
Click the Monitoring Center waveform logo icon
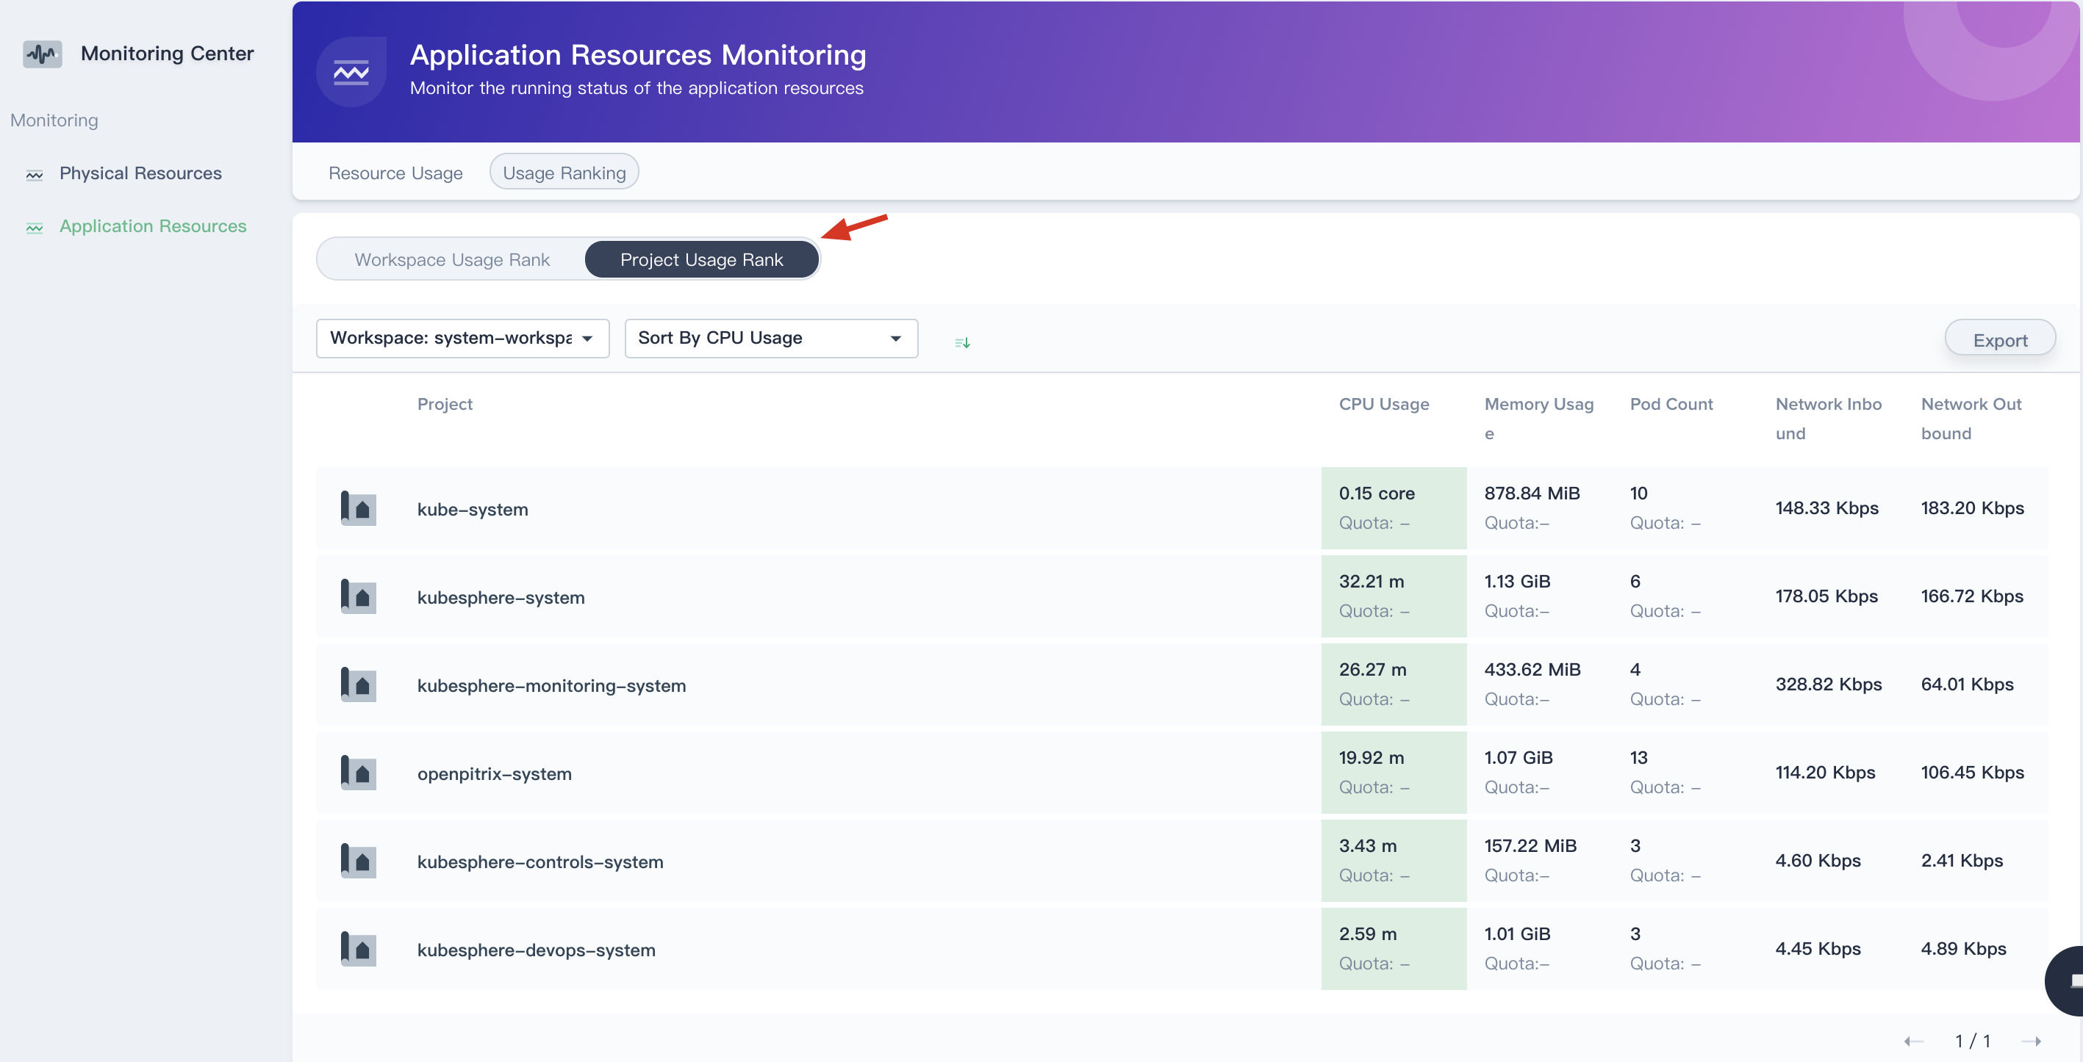pyautogui.click(x=42, y=54)
